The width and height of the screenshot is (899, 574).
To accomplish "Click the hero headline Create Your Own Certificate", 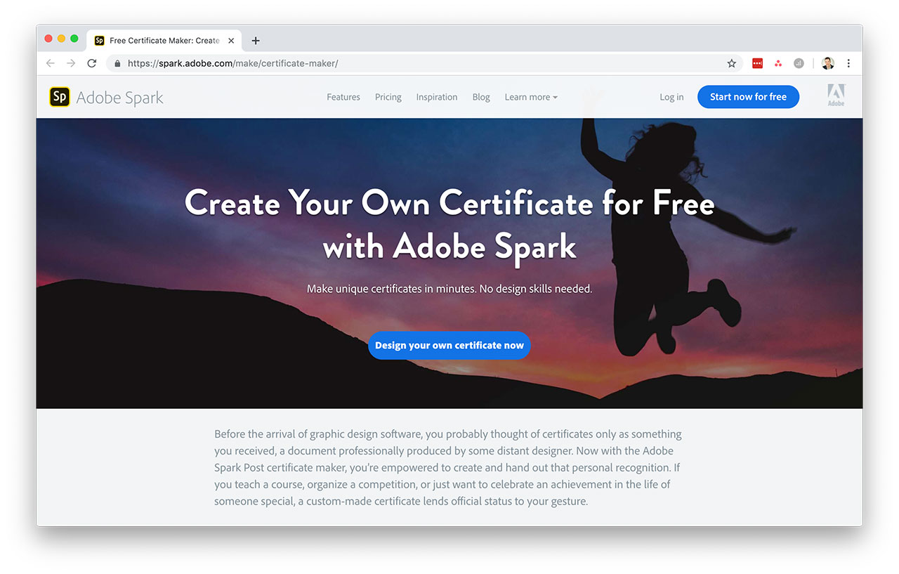I will 449,225.
